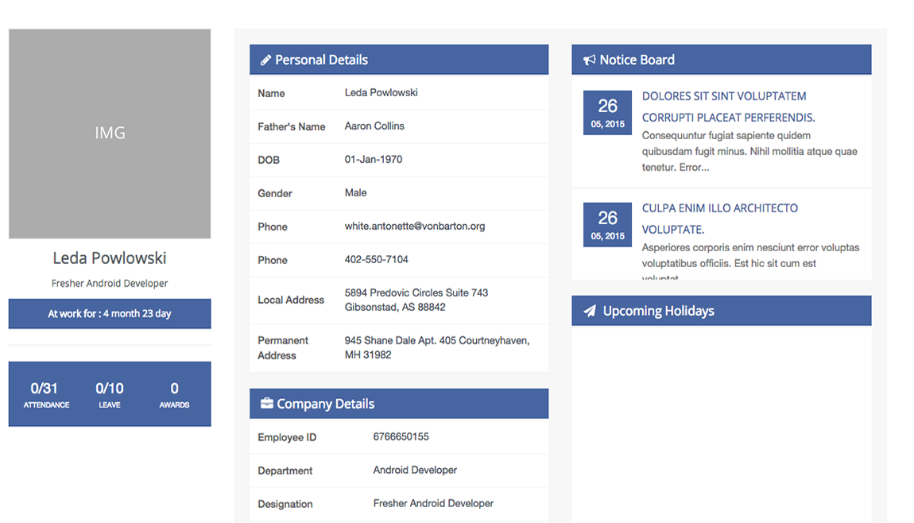Click the 0/31 Attendance stat

pos(45,394)
